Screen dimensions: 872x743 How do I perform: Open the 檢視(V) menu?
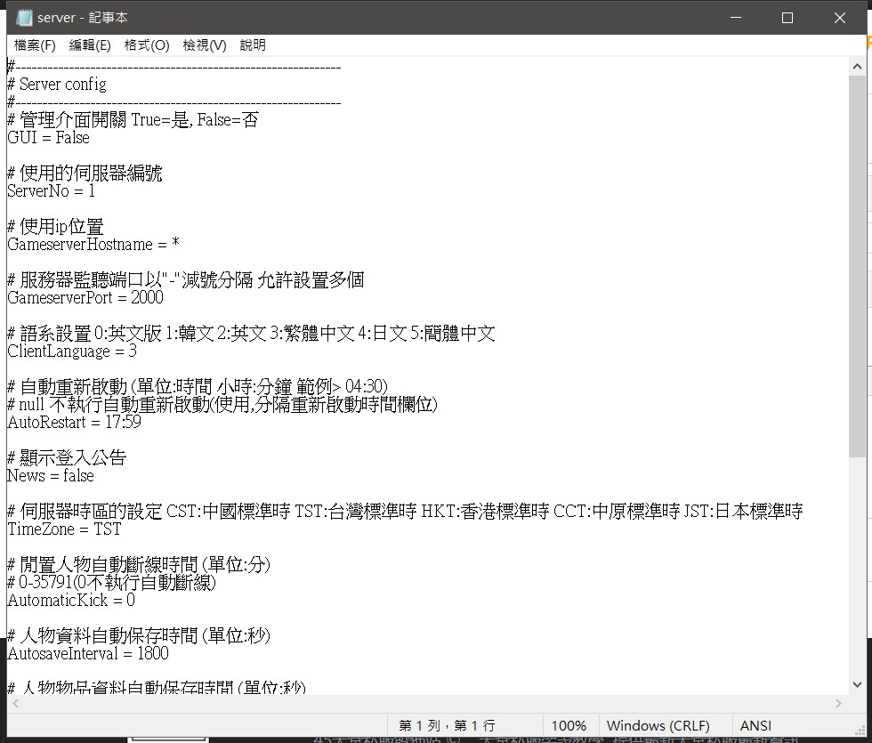click(x=205, y=45)
